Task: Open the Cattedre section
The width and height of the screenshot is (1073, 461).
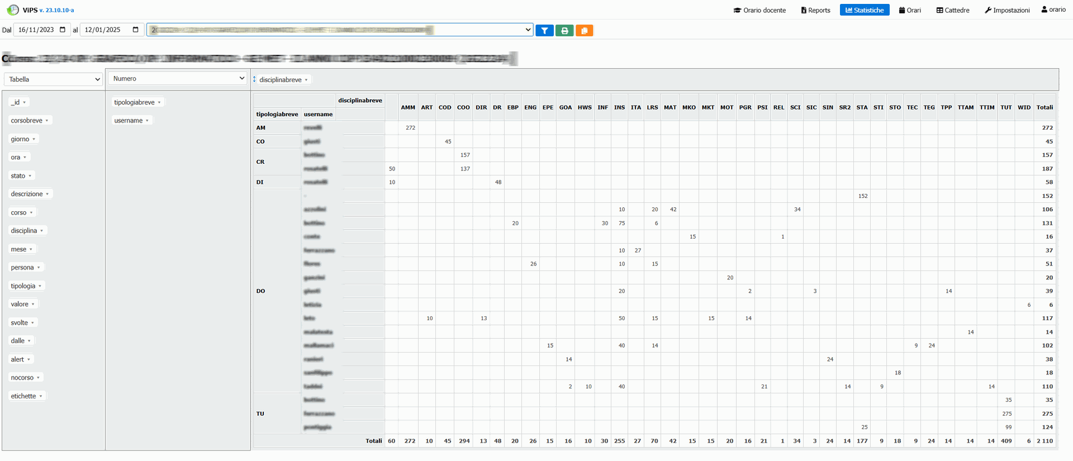Action: click(953, 10)
